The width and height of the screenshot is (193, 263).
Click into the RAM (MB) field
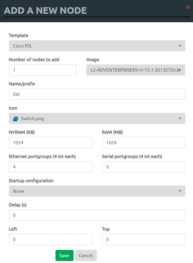(x=144, y=143)
